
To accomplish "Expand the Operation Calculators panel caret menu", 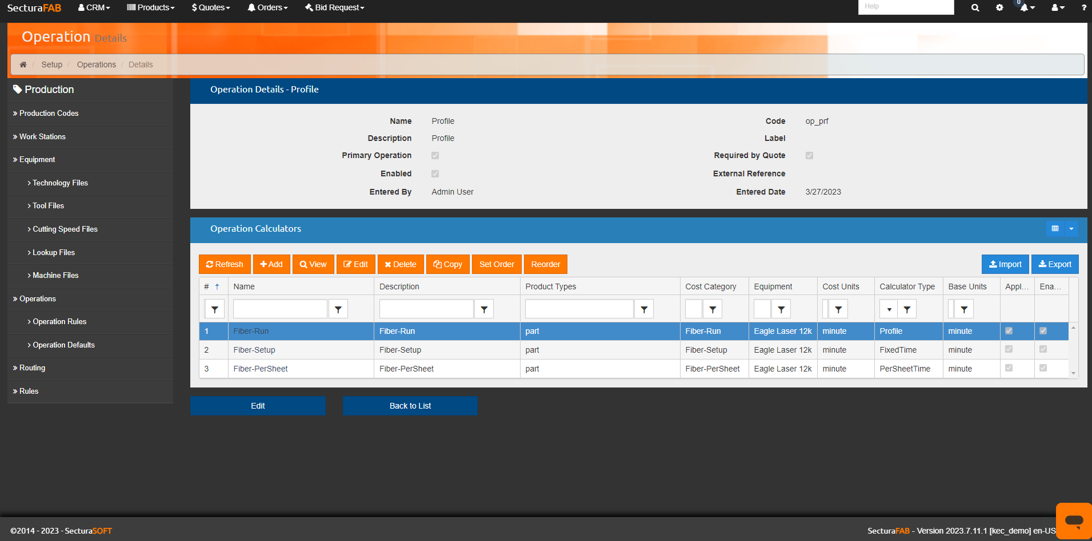I will [x=1071, y=229].
